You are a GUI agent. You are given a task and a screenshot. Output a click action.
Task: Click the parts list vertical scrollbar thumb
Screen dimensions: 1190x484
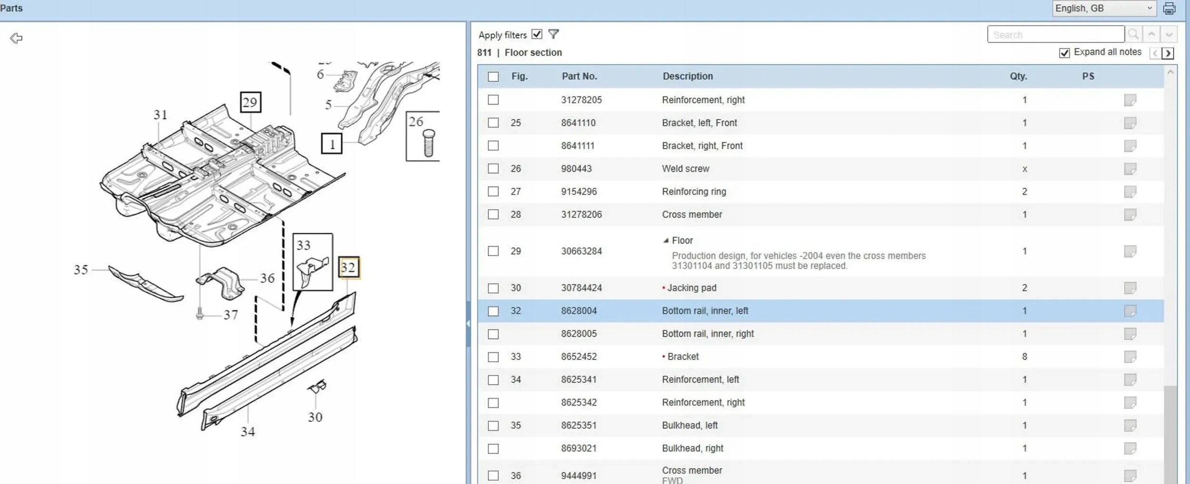1170,435
